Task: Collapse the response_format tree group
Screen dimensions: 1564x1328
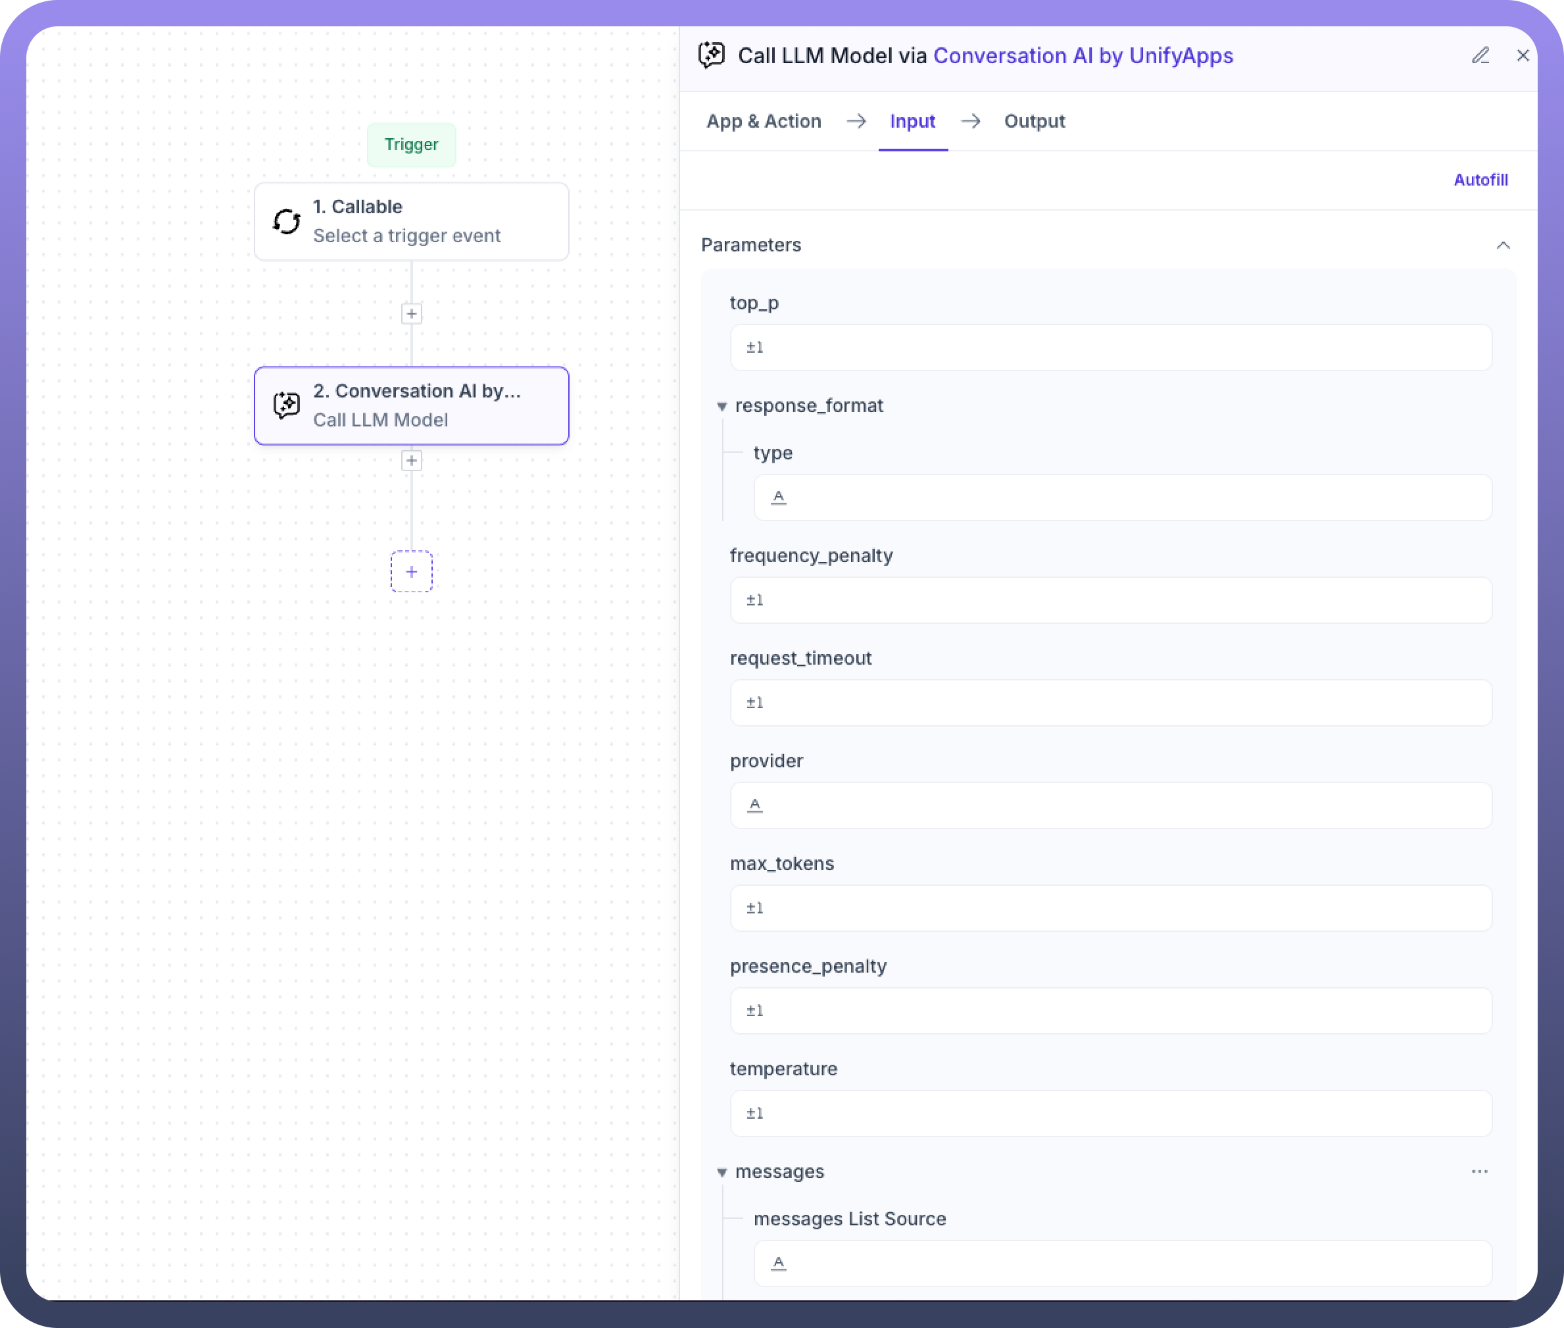Action: 722,407
